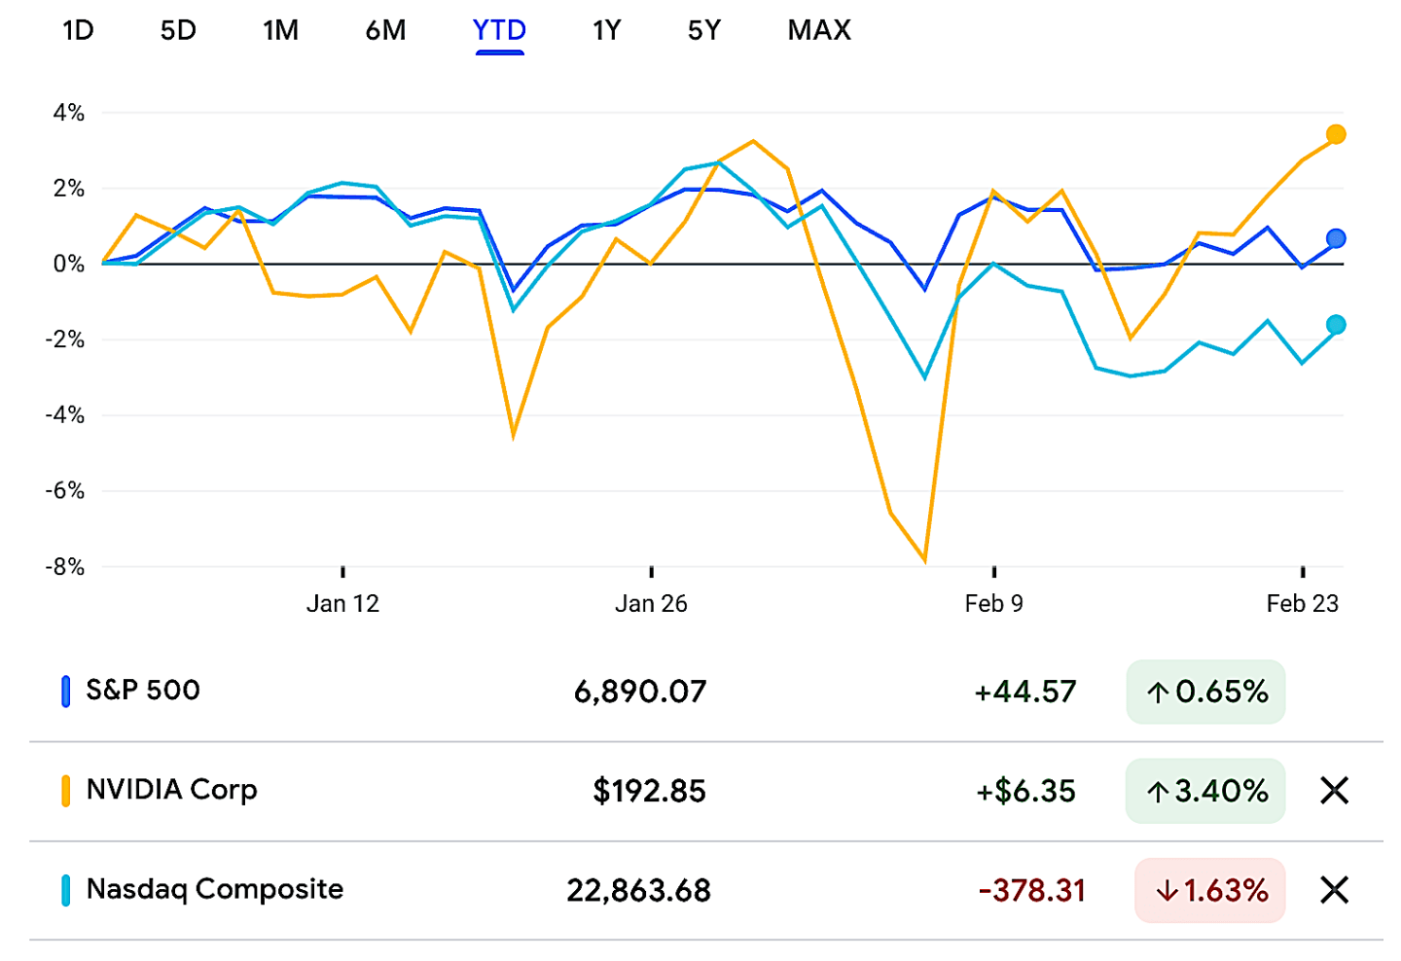Choose the 6M time range
Screen dimensions: 1401x961
(385, 31)
